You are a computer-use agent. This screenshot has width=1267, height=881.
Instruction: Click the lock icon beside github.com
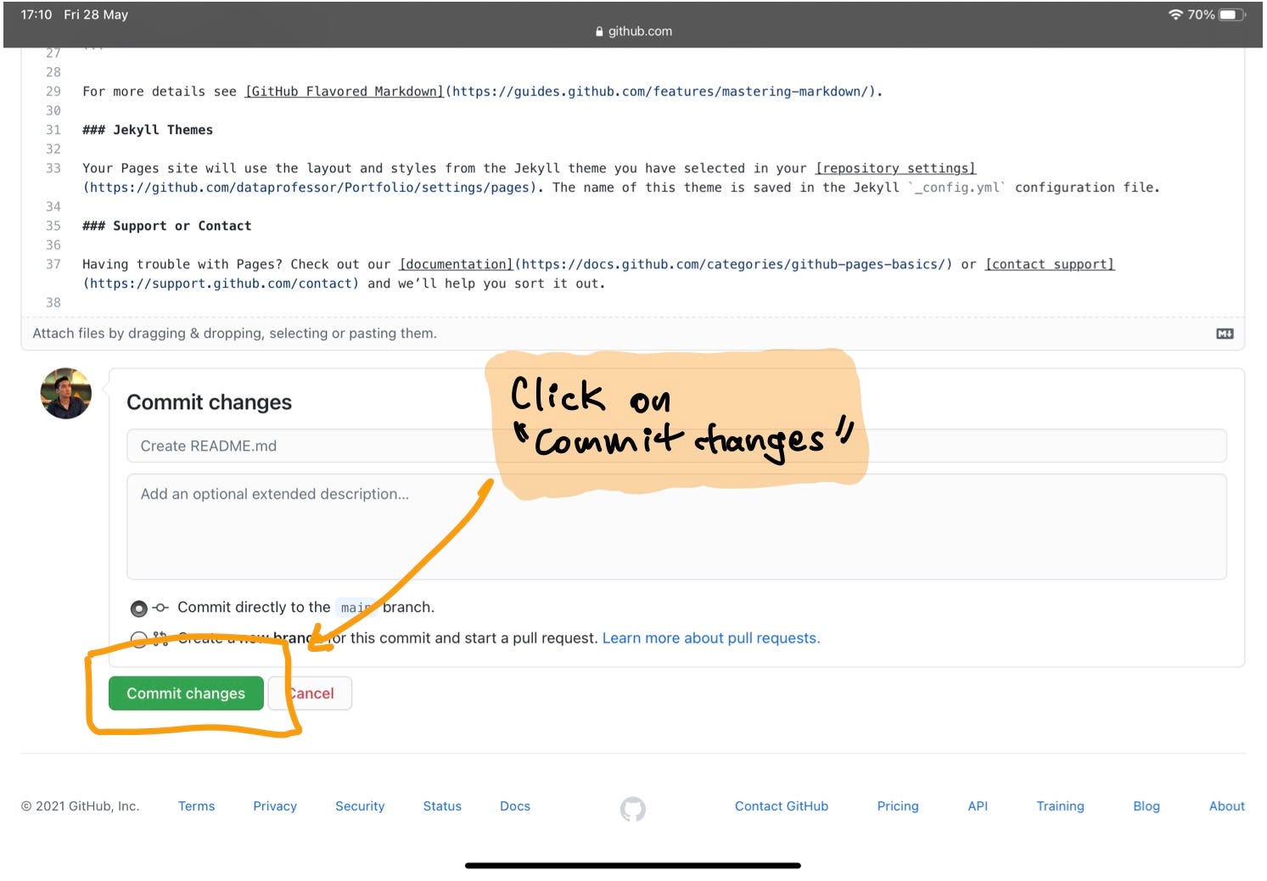pyautogui.click(x=599, y=31)
